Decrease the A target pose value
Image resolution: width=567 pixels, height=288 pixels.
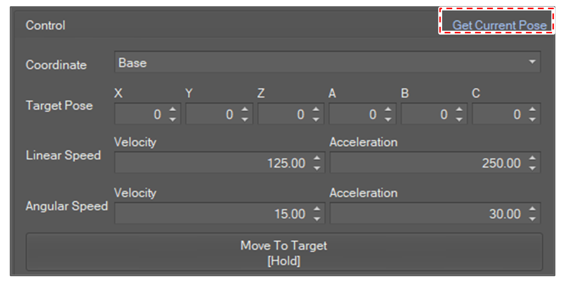tap(388, 119)
